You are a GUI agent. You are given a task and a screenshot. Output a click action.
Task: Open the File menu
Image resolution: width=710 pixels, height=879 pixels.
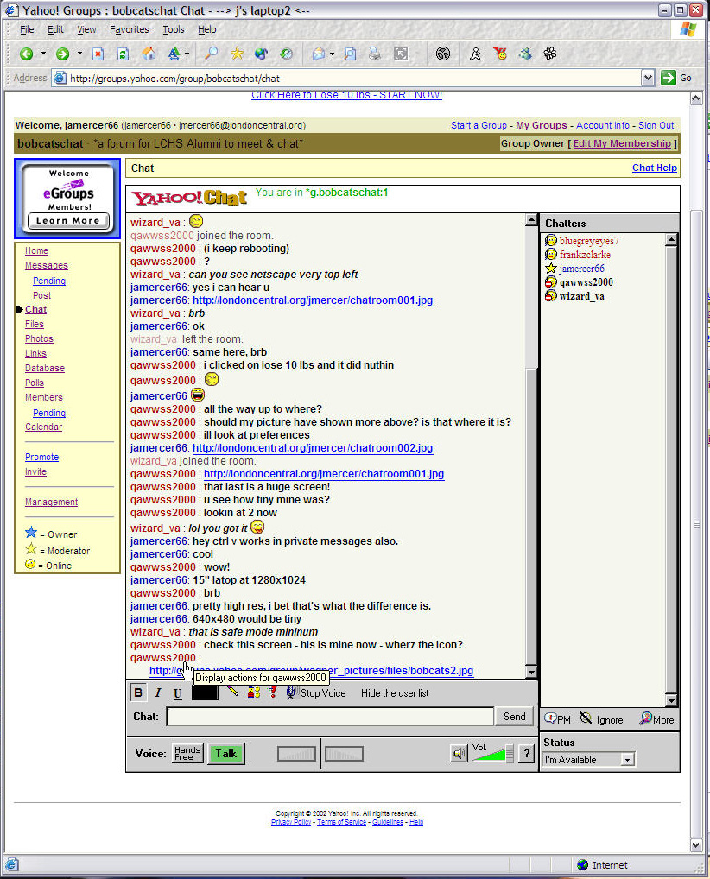(x=27, y=29)
